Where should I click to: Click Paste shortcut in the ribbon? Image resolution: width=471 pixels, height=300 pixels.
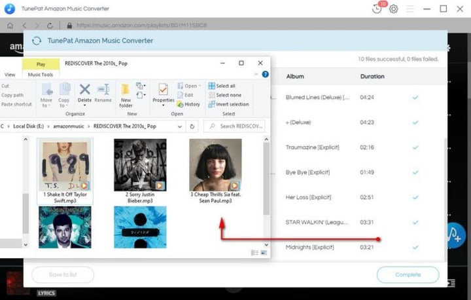coord(16,104)
